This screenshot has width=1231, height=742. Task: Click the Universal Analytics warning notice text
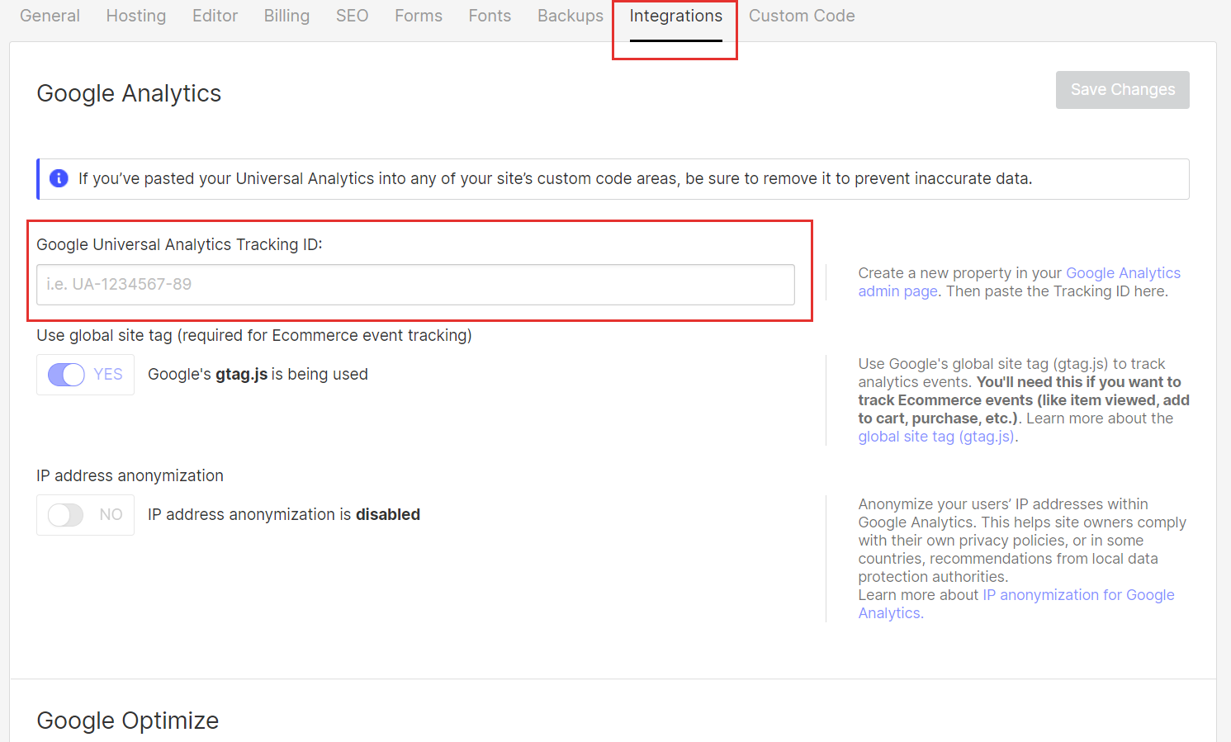tap(555, 178)
